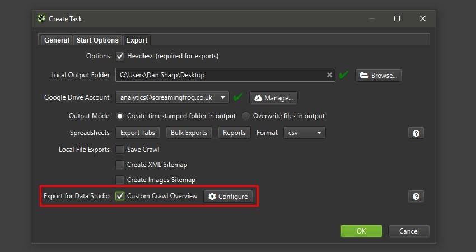
Task: Open the Google Drive Account dropdown
Action: click(x=172, y=97)
